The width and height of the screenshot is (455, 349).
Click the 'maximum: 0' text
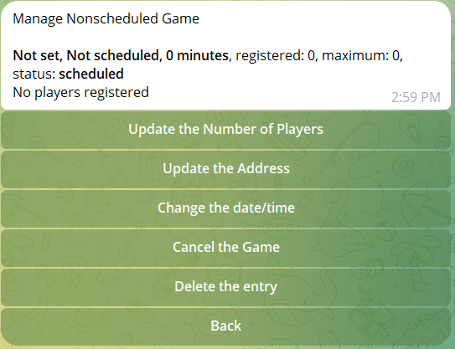click(362, 55)
